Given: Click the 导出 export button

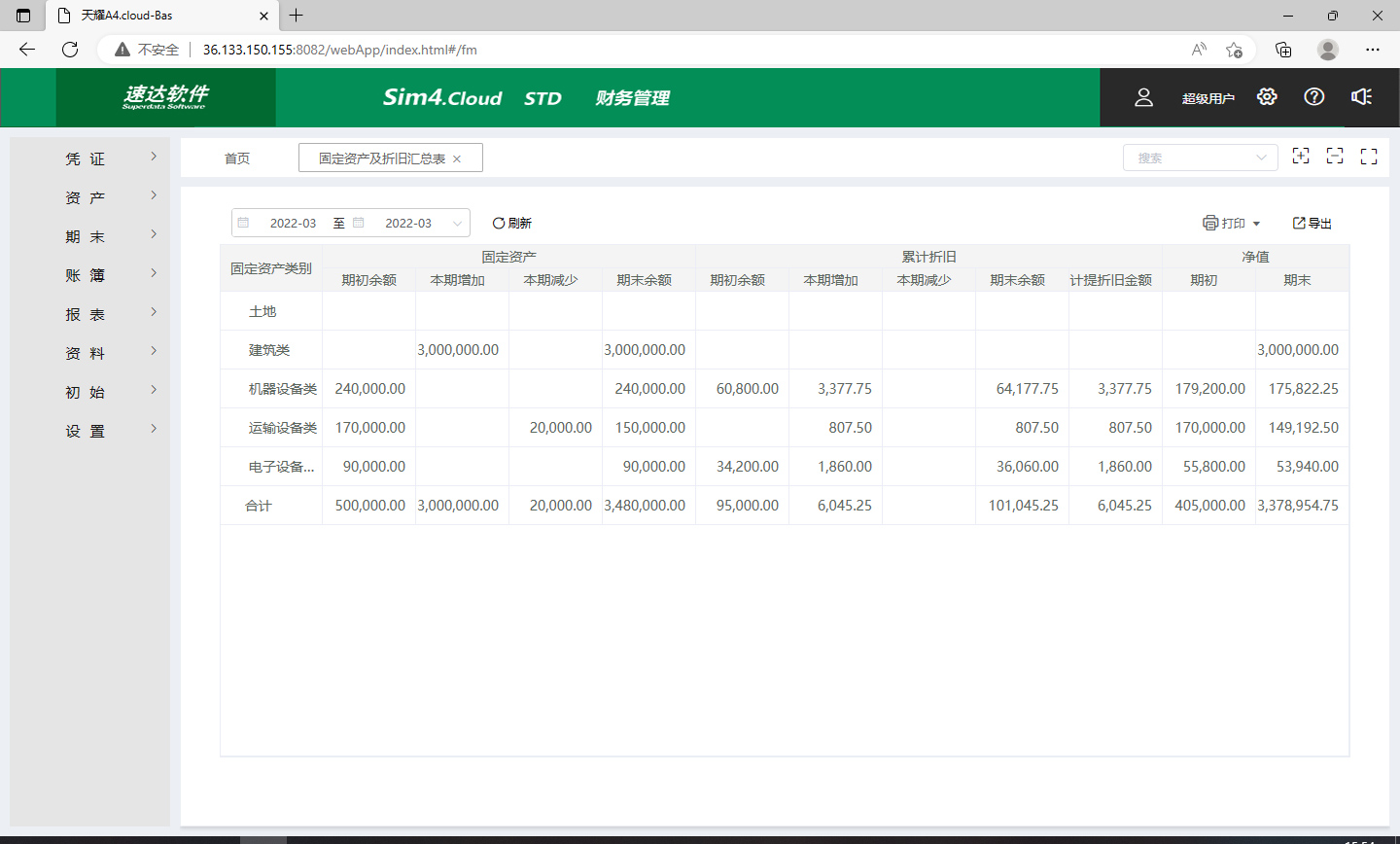Looking at the screenshot, I should (x=1312, y=224).
